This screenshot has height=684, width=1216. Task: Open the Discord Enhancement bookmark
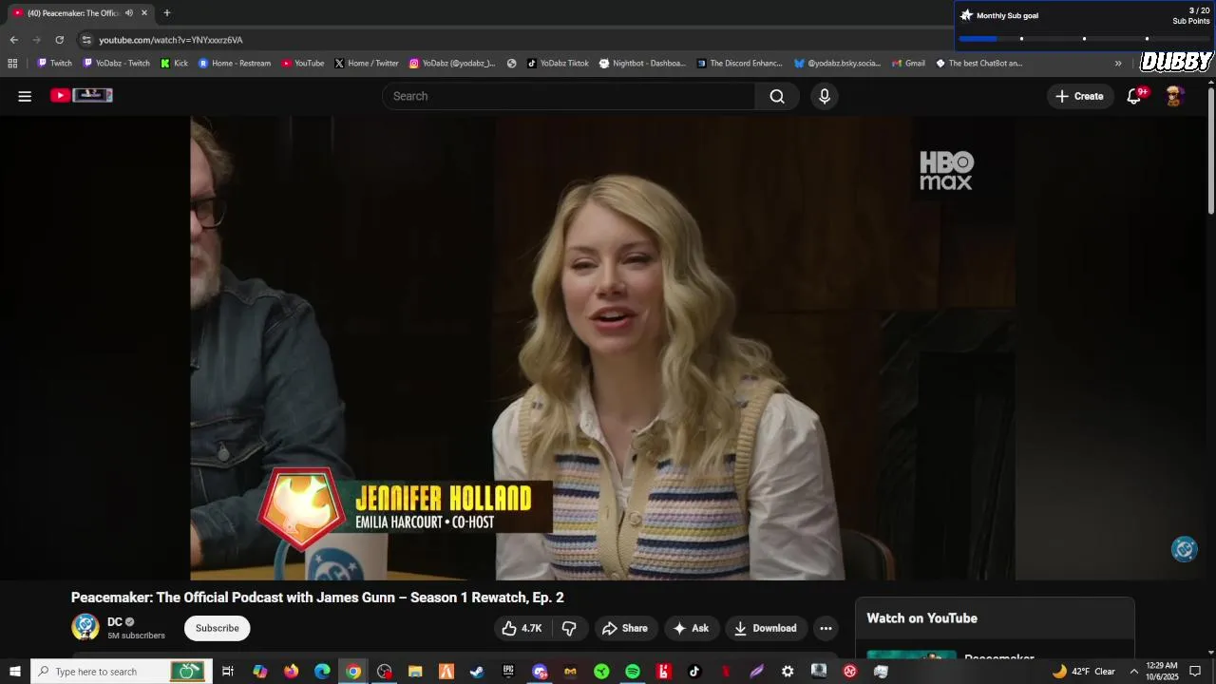pos(739,64)
